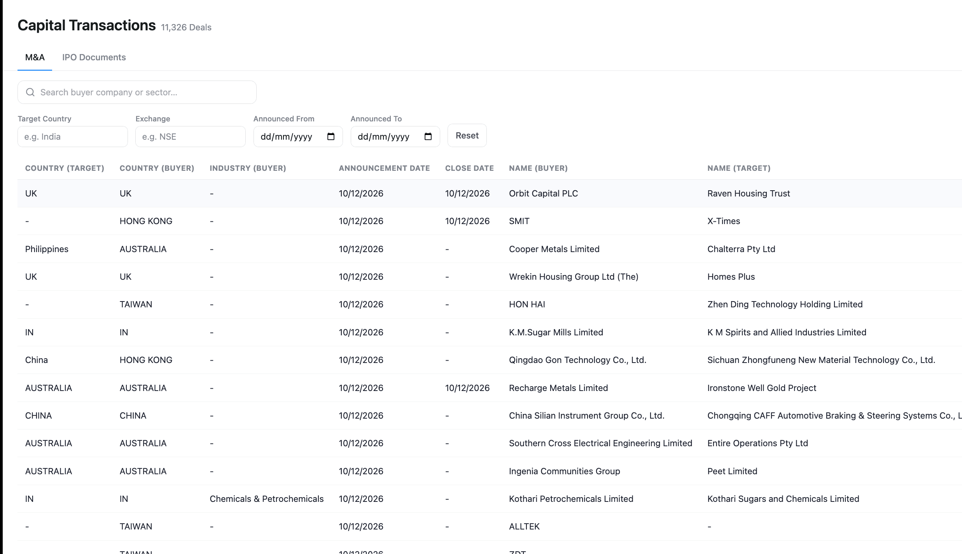Click the HON HAI buyer cell
Viewport: 962px width, 554px height.
point(527,304)
